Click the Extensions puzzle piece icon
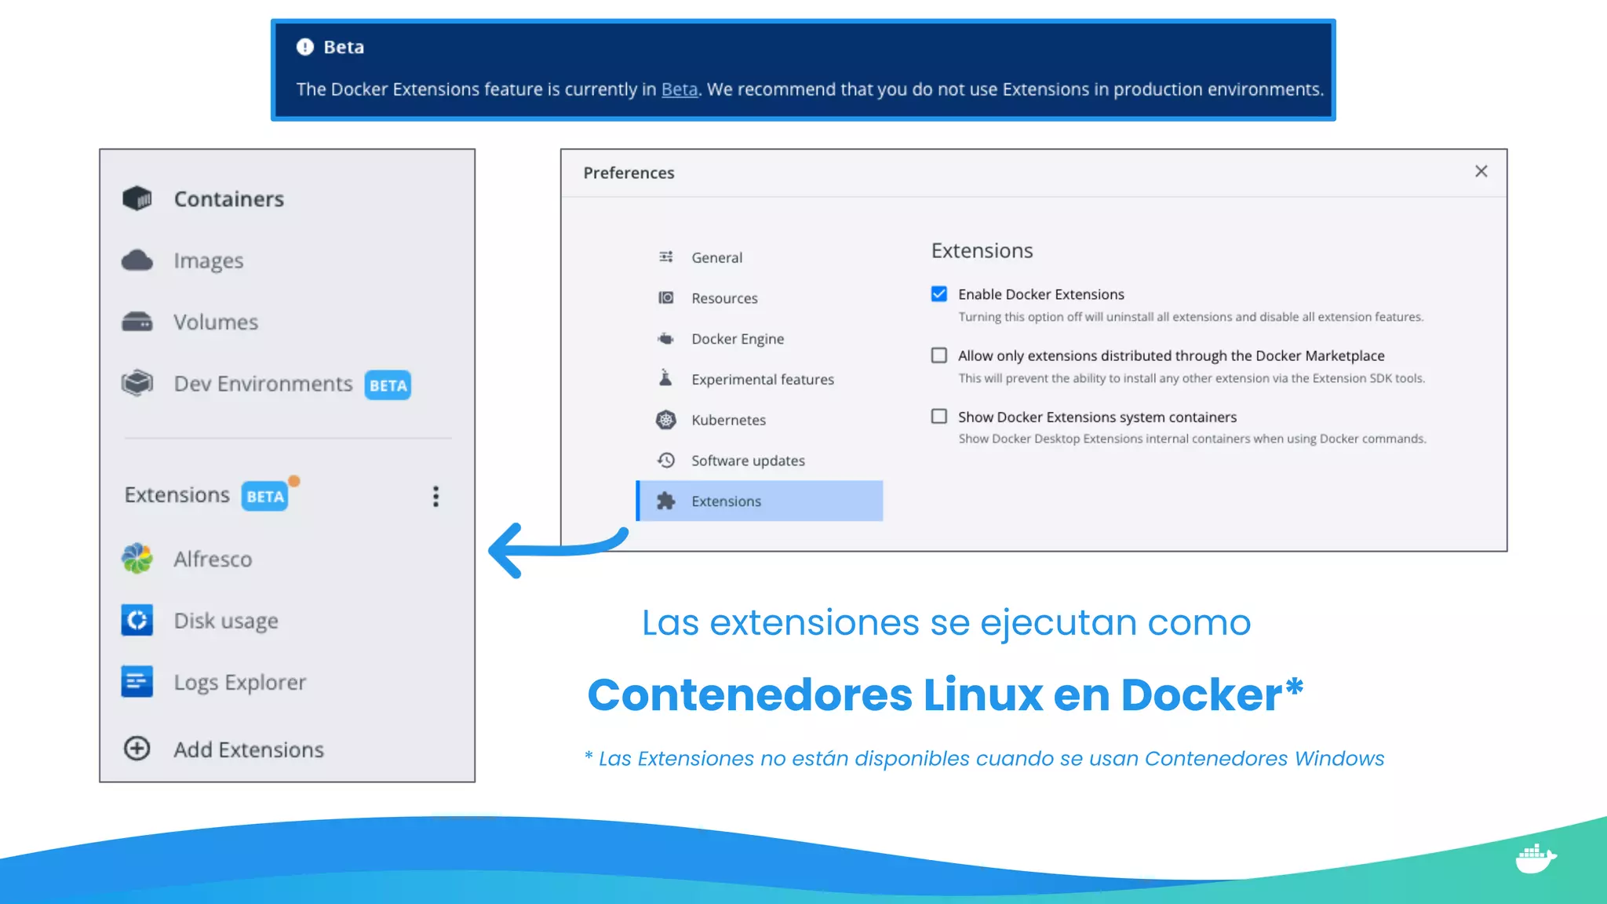Screen dimensions: 1607x904 666,501
